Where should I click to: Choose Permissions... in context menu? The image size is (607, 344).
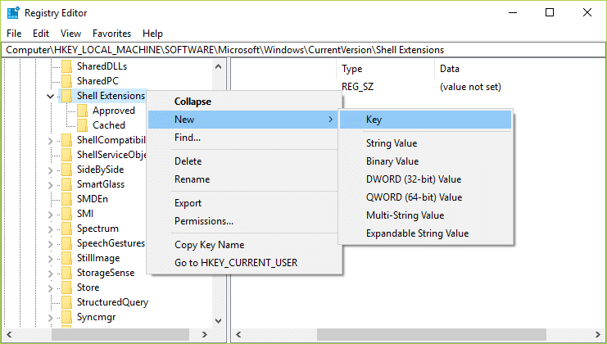204,221
